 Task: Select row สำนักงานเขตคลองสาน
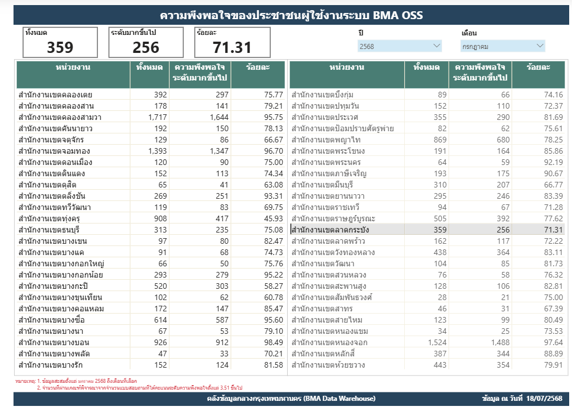(x=151, y=106)
